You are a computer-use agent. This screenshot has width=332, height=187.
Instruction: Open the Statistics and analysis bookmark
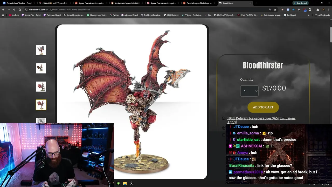pyautogui.click(x=271, y=15)
